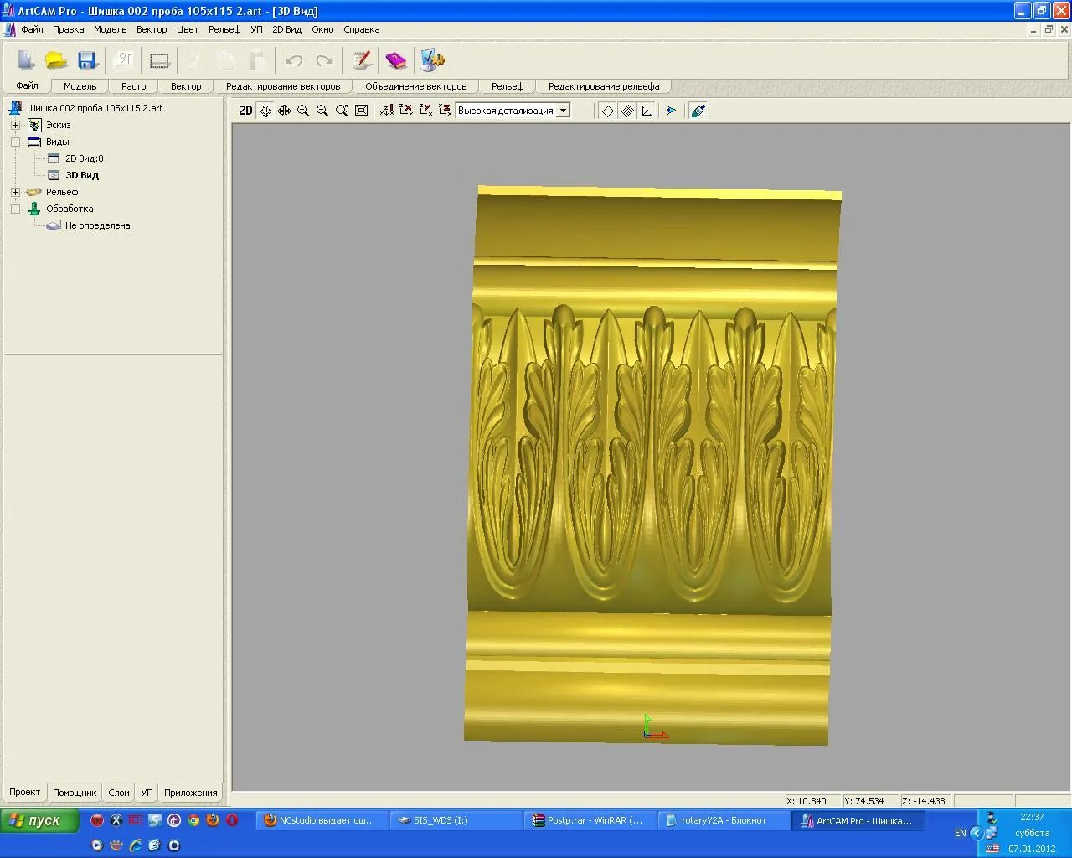Image resolution: width=1072 pixels, height=858 pixels.
Task: Open NCstudio Firefox taskbar window
Action: tap(322, 820)
